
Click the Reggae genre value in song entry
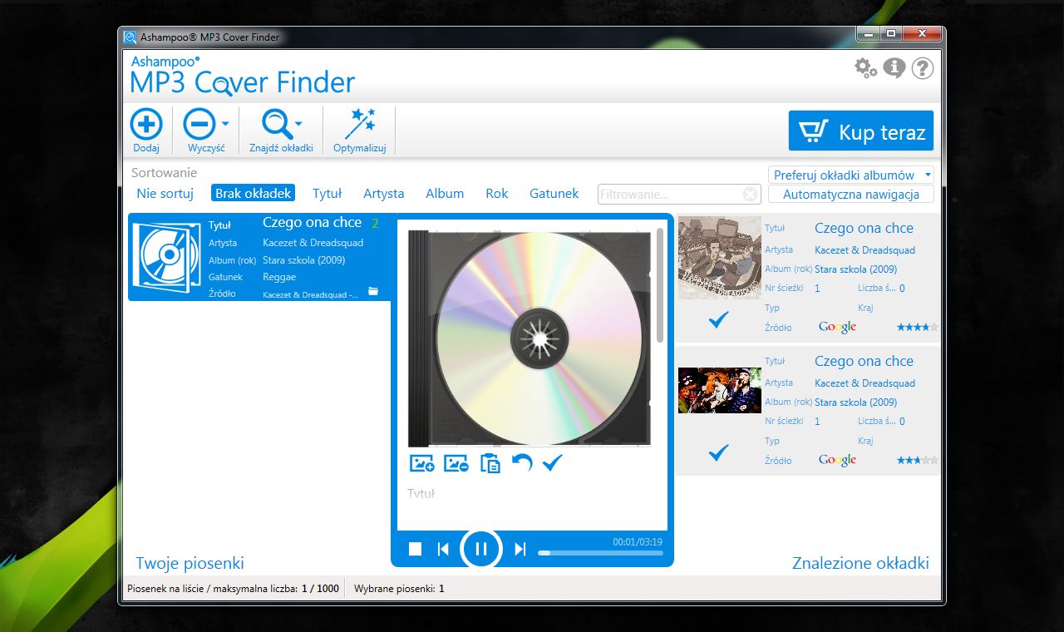279,277
